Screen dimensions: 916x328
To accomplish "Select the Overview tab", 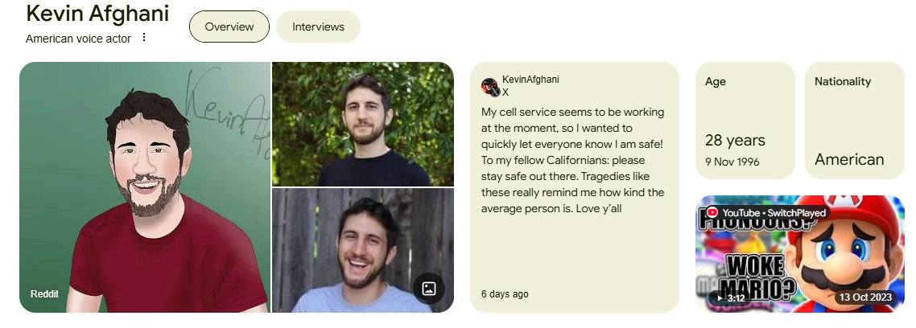I will (x=229, y=27).
